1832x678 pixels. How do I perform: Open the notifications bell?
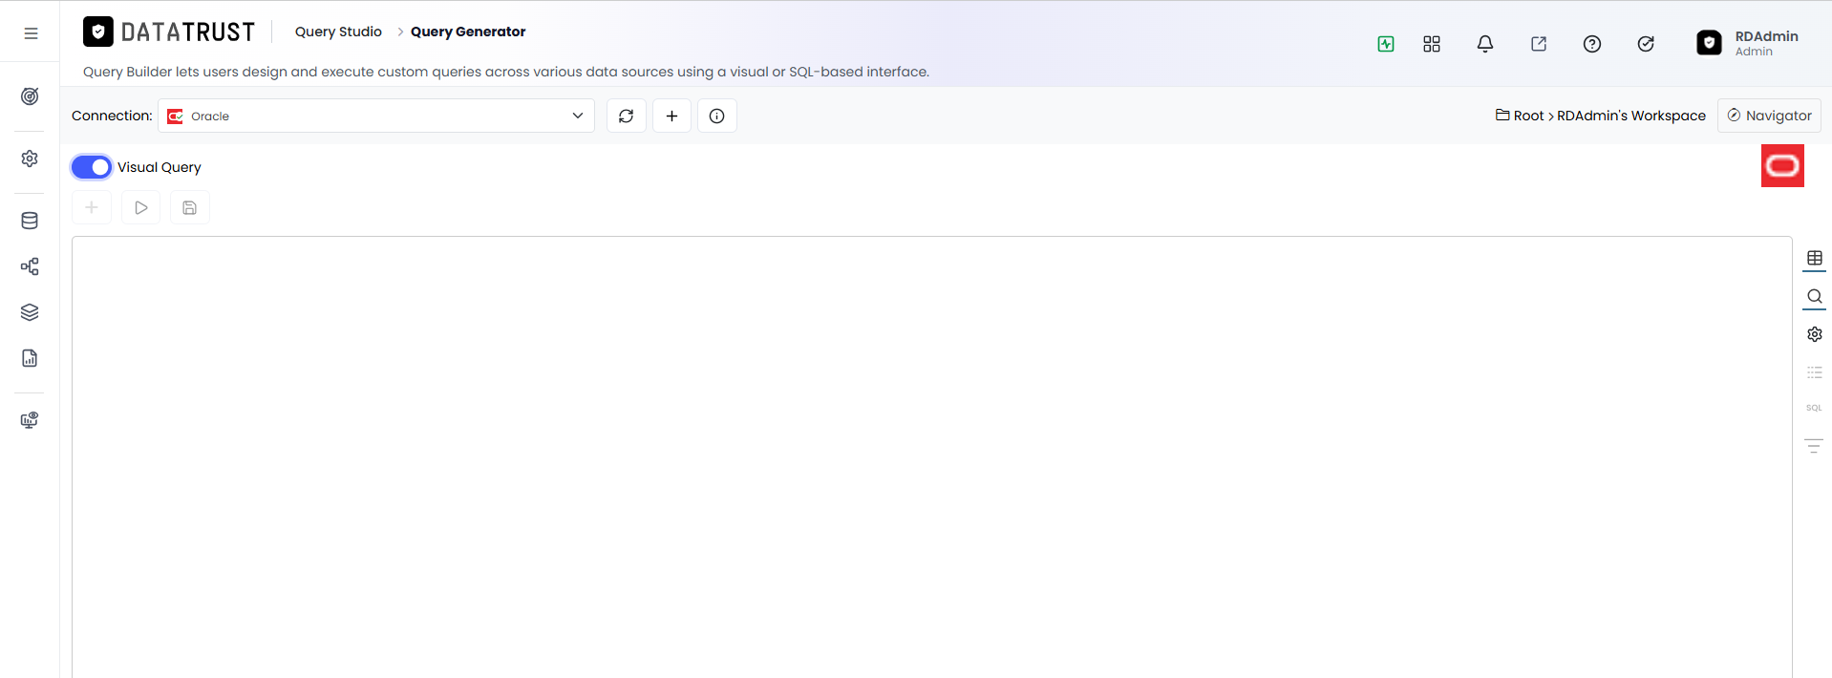click(1485, 44)
